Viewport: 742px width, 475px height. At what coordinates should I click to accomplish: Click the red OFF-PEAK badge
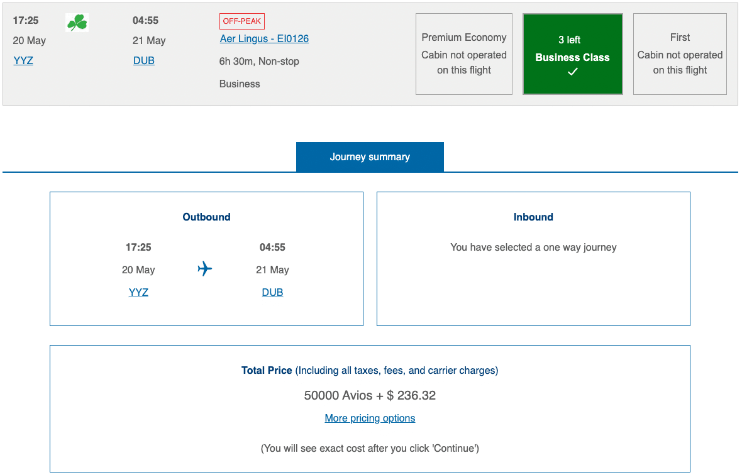point(242,21)
